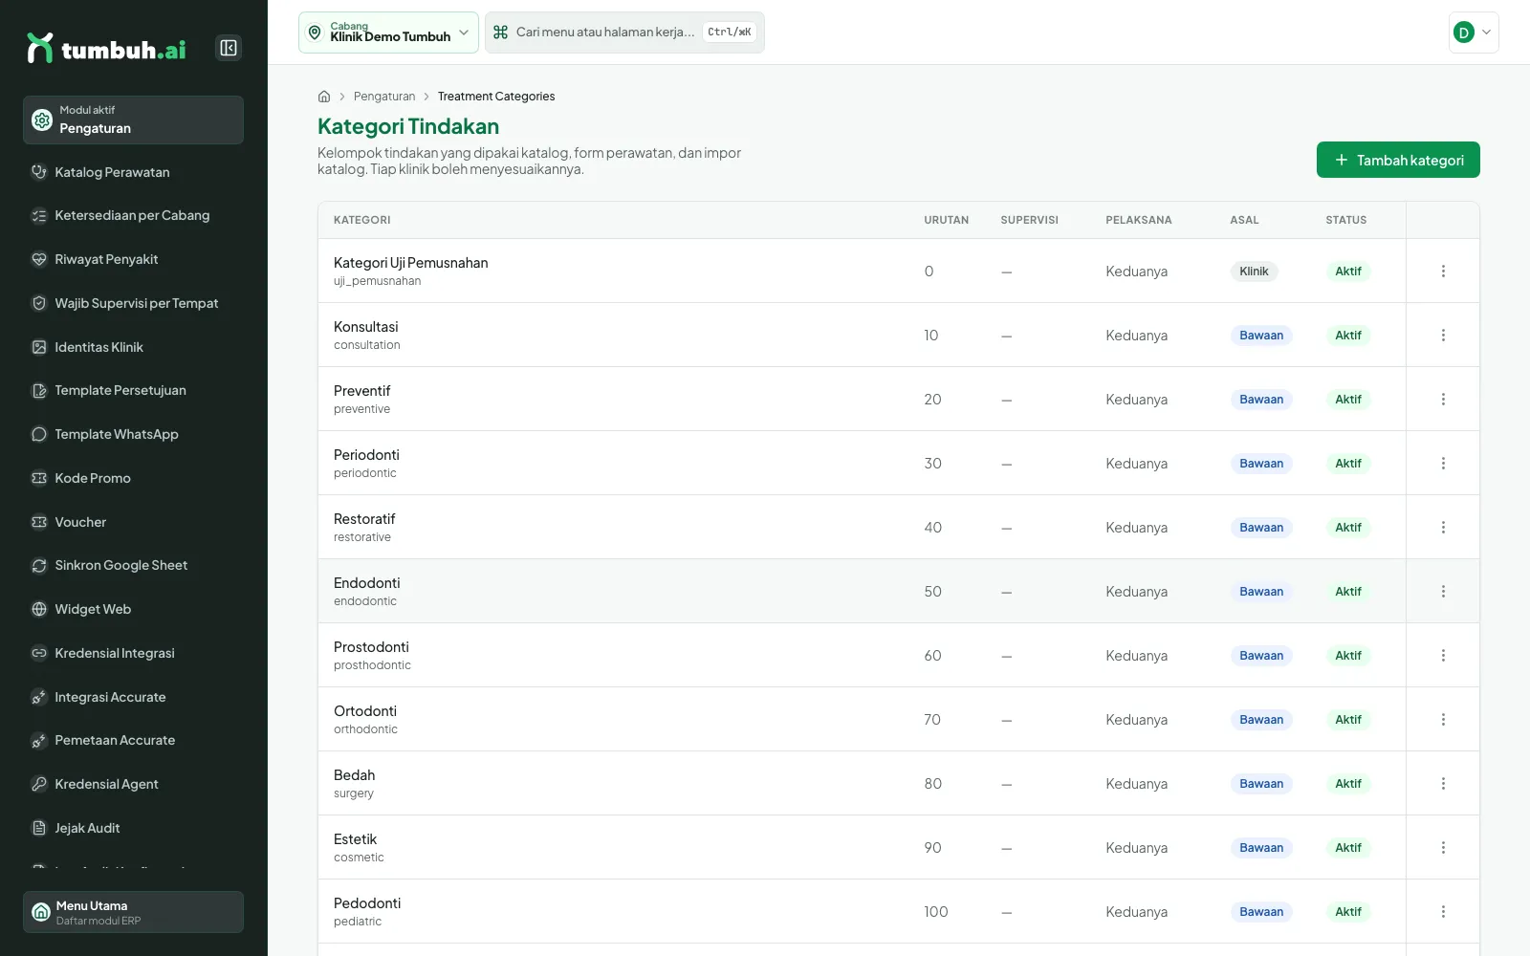Click the tumbuh.ai logo
Screen dimensions: 1530x956
tap(106, 48)
